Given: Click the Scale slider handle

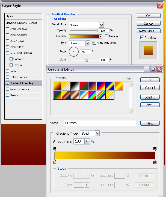Looking at the screenshot, I should click(87, 60).
